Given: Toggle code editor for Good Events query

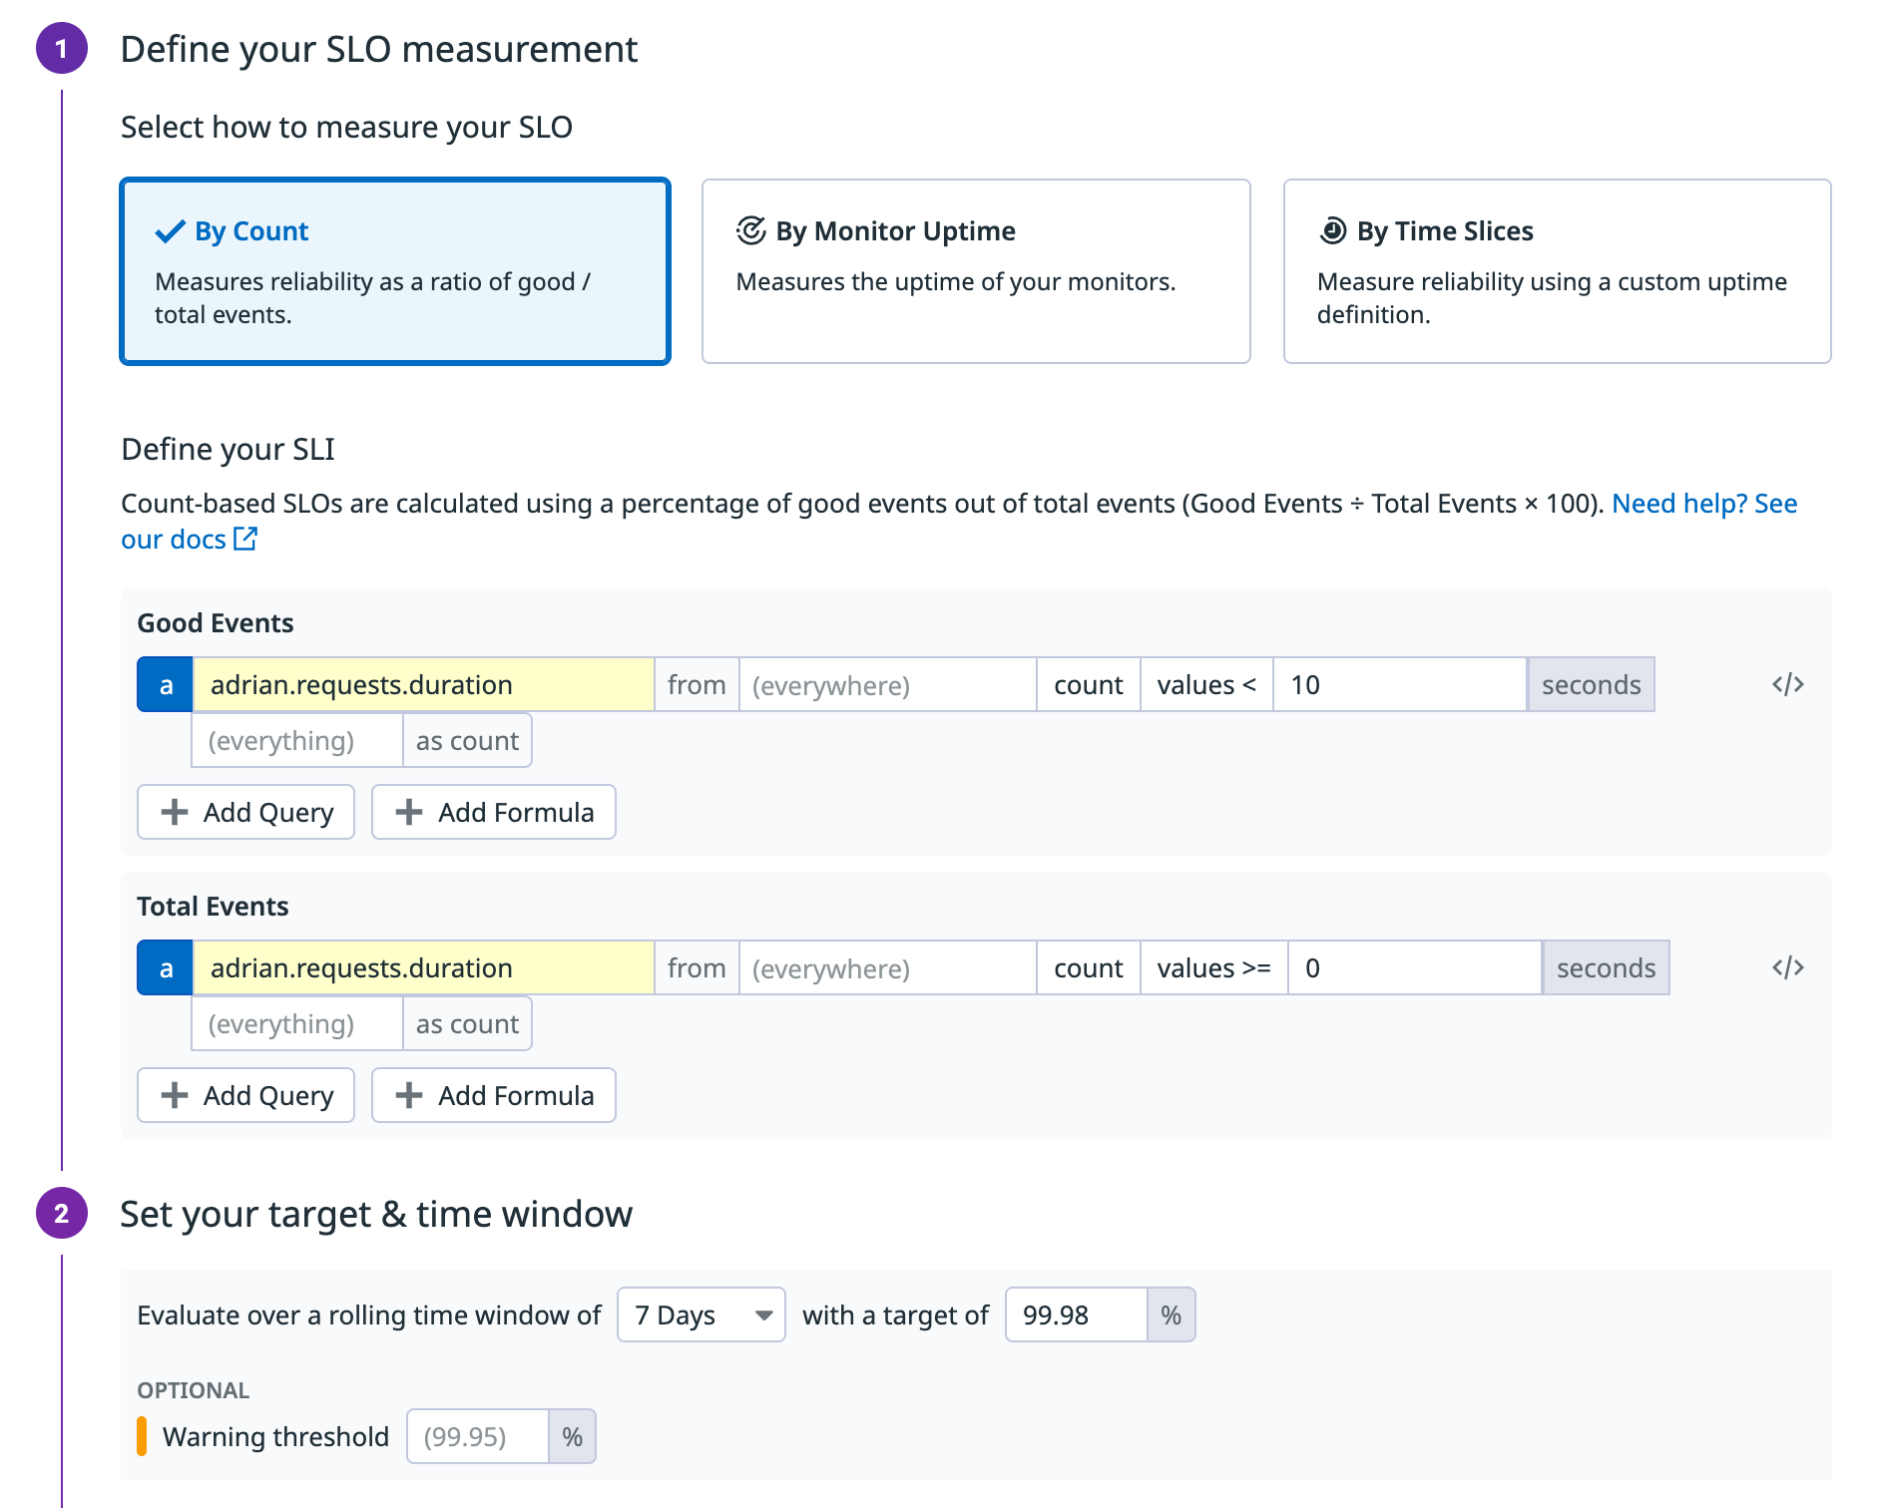Looking at the screenshot, I should pyautogui.click(x=1787, y=684).
